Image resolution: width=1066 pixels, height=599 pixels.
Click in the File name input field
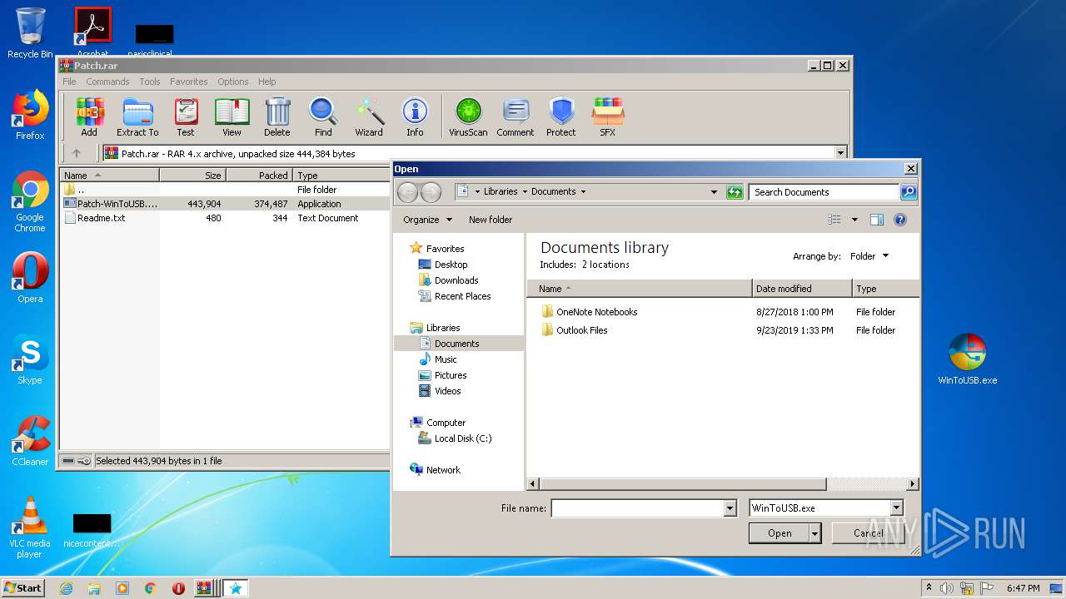(x=637, y=508)
